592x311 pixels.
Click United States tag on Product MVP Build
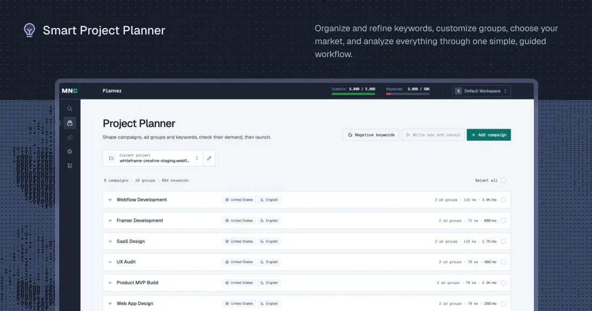(x=239, y=282)
